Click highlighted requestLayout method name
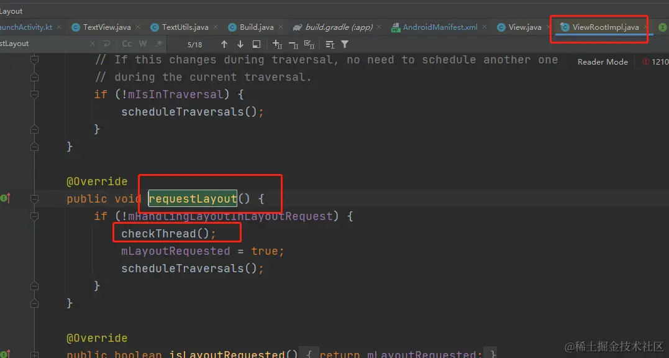This screenshot has width=669, height=358. pyautogui.click(x=193, y=199)
